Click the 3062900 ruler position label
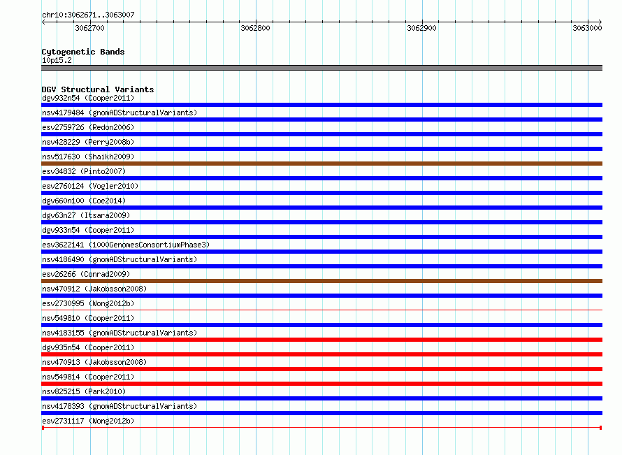622x455 pixels. coord(421,28)
